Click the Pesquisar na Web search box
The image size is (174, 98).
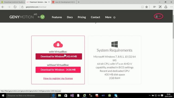[x=28, y=96]
